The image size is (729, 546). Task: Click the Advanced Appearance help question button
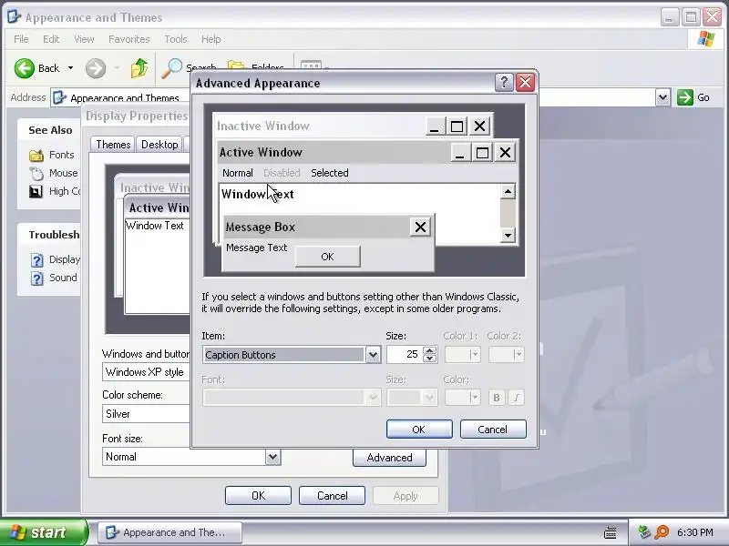[x=504, y=83]
